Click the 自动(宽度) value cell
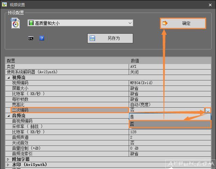This screenshot has height=169, width=216. (170, 105)
